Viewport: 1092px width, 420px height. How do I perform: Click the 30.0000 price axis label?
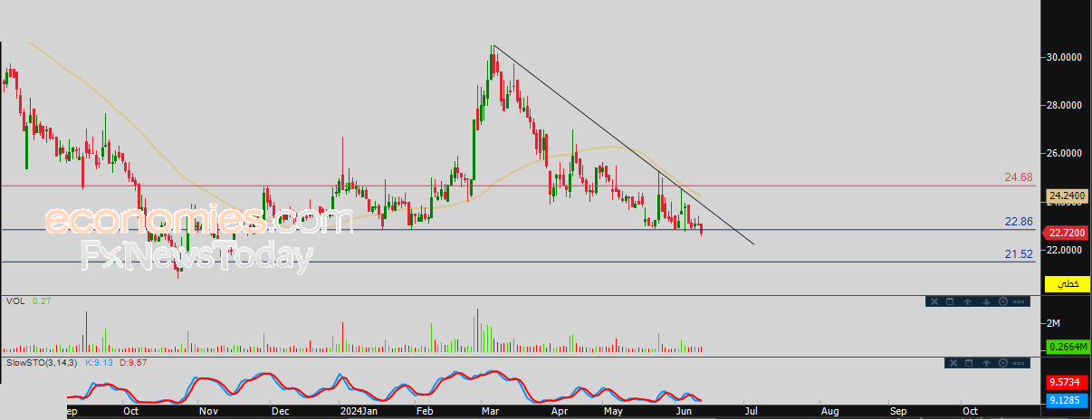coord(1066,57)
